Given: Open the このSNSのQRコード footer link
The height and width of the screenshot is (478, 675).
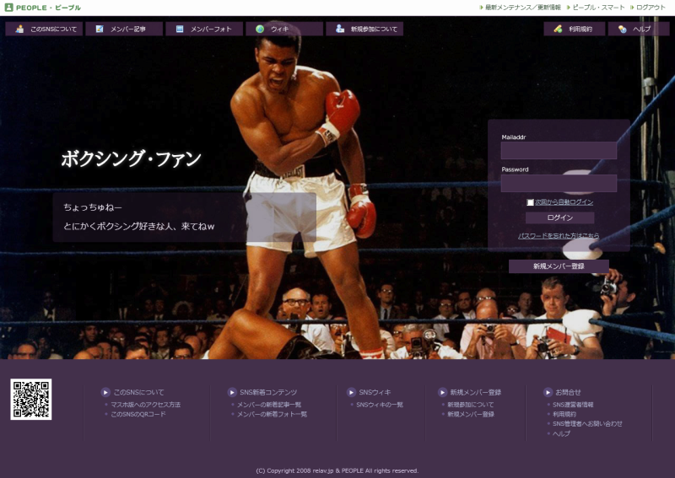Looking at the screenshot, I should [138, 414].
